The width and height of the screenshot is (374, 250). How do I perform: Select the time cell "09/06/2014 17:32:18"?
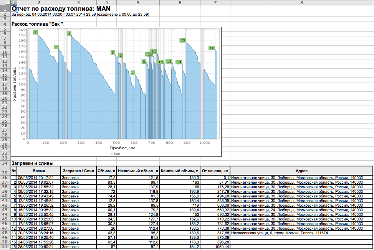click(39, 192)
